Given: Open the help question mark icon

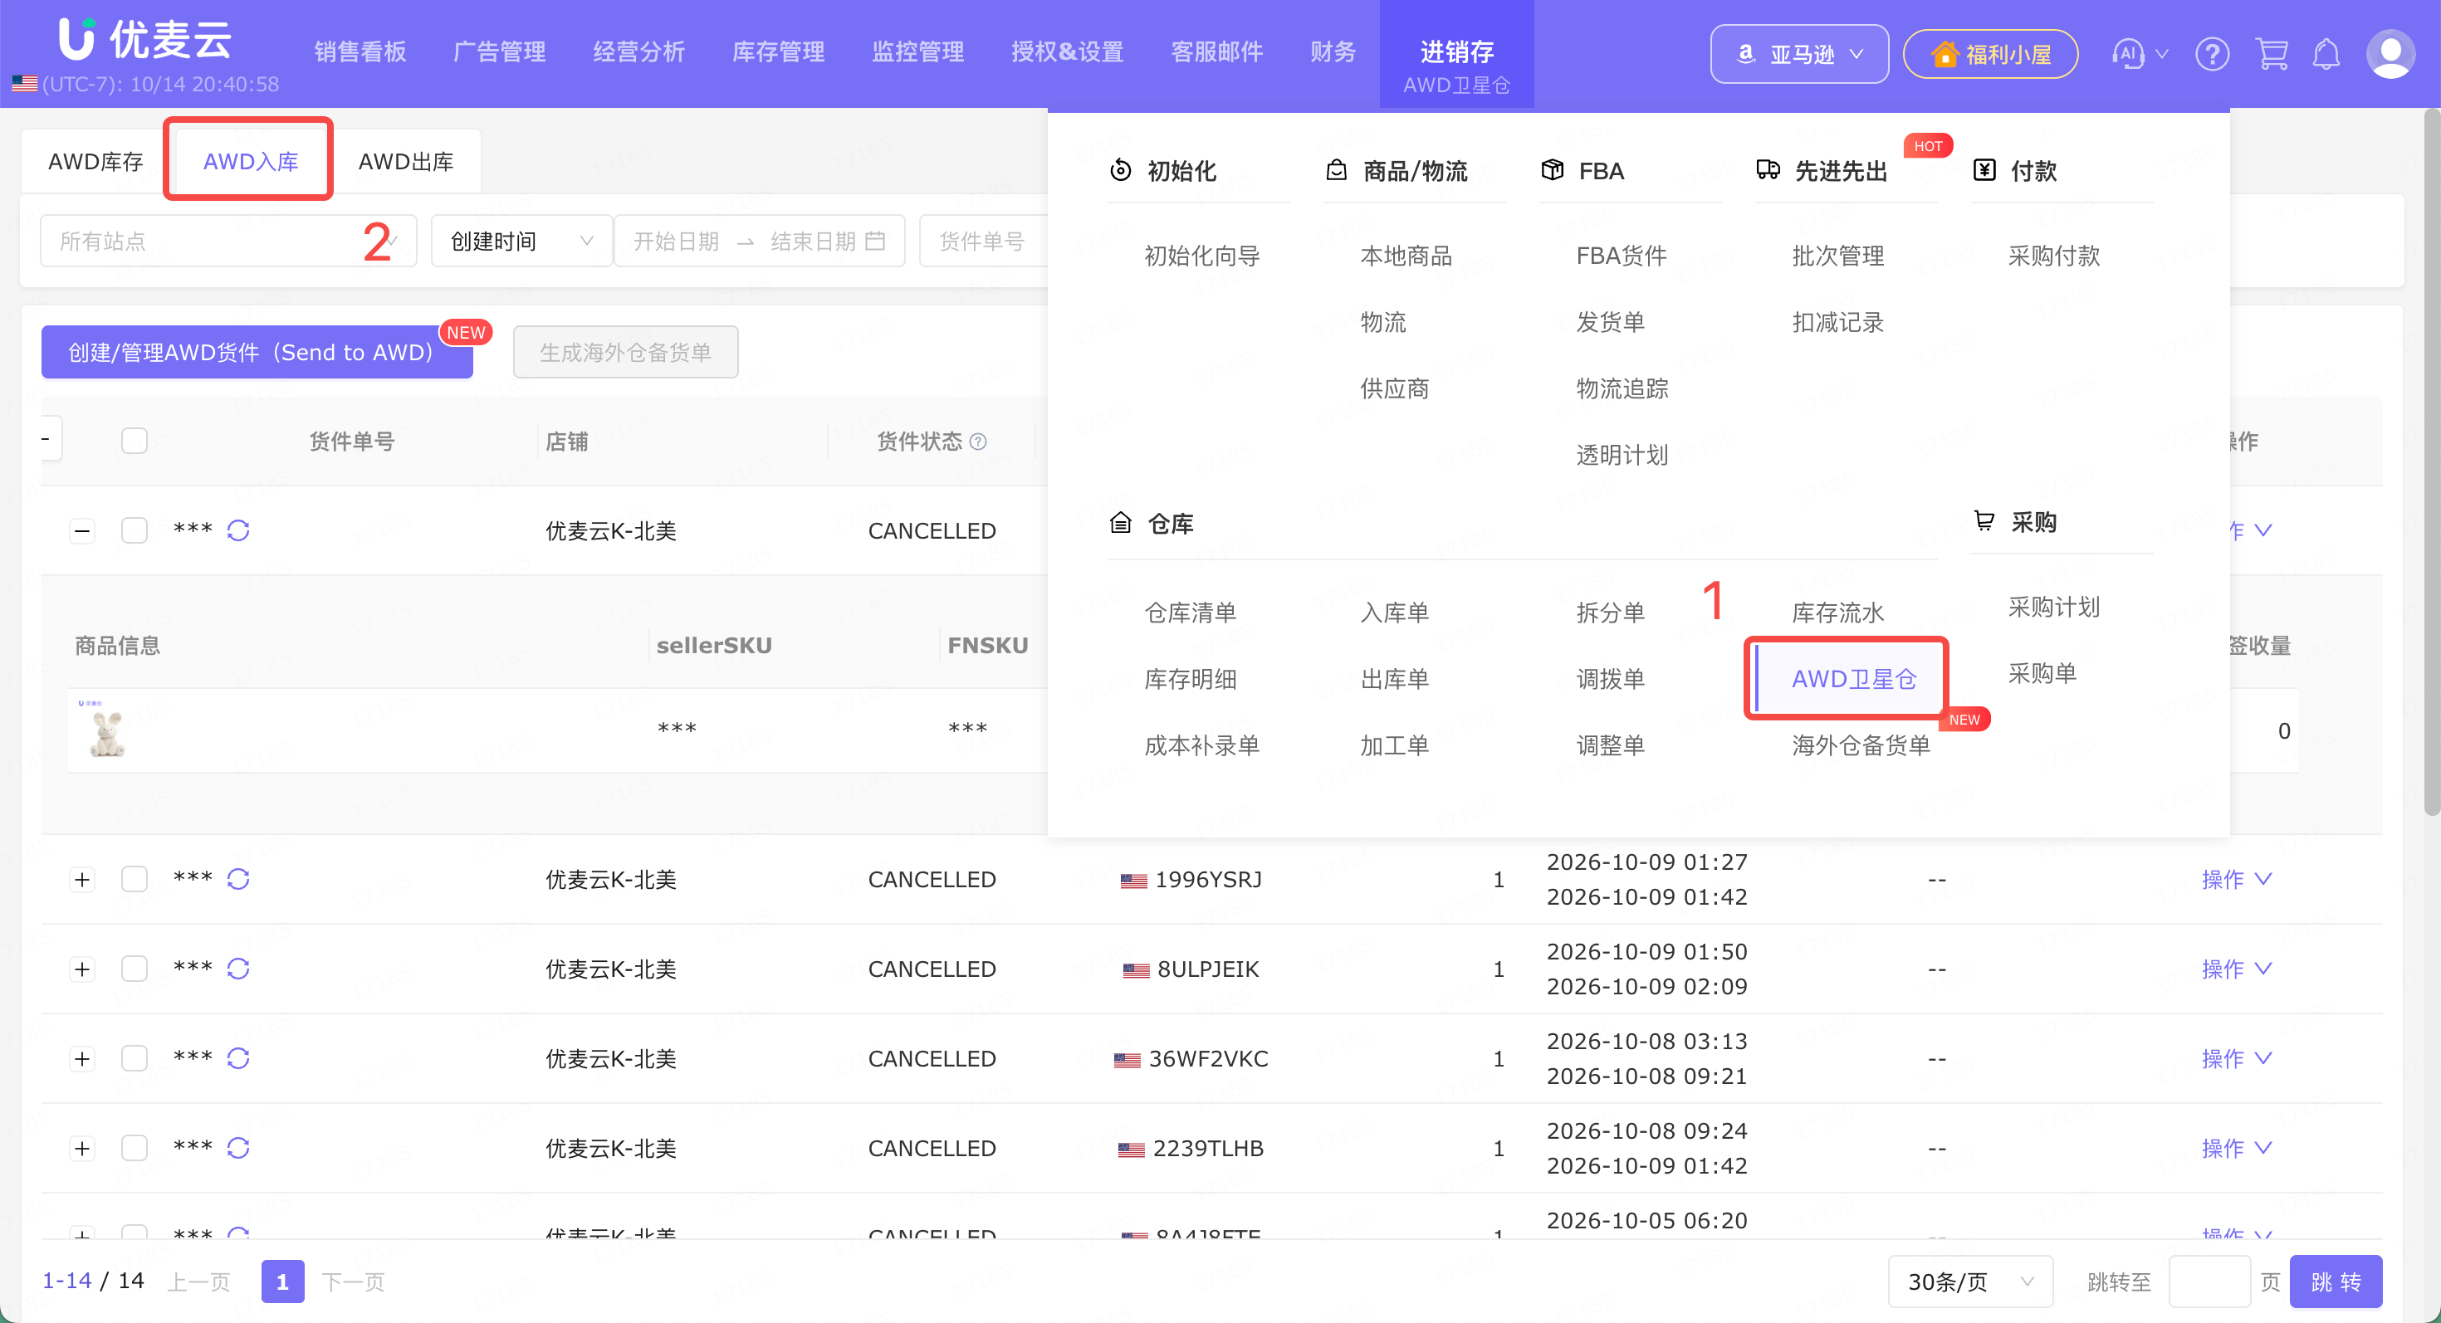Looking at the screenshot, I should coord(2212,54).
